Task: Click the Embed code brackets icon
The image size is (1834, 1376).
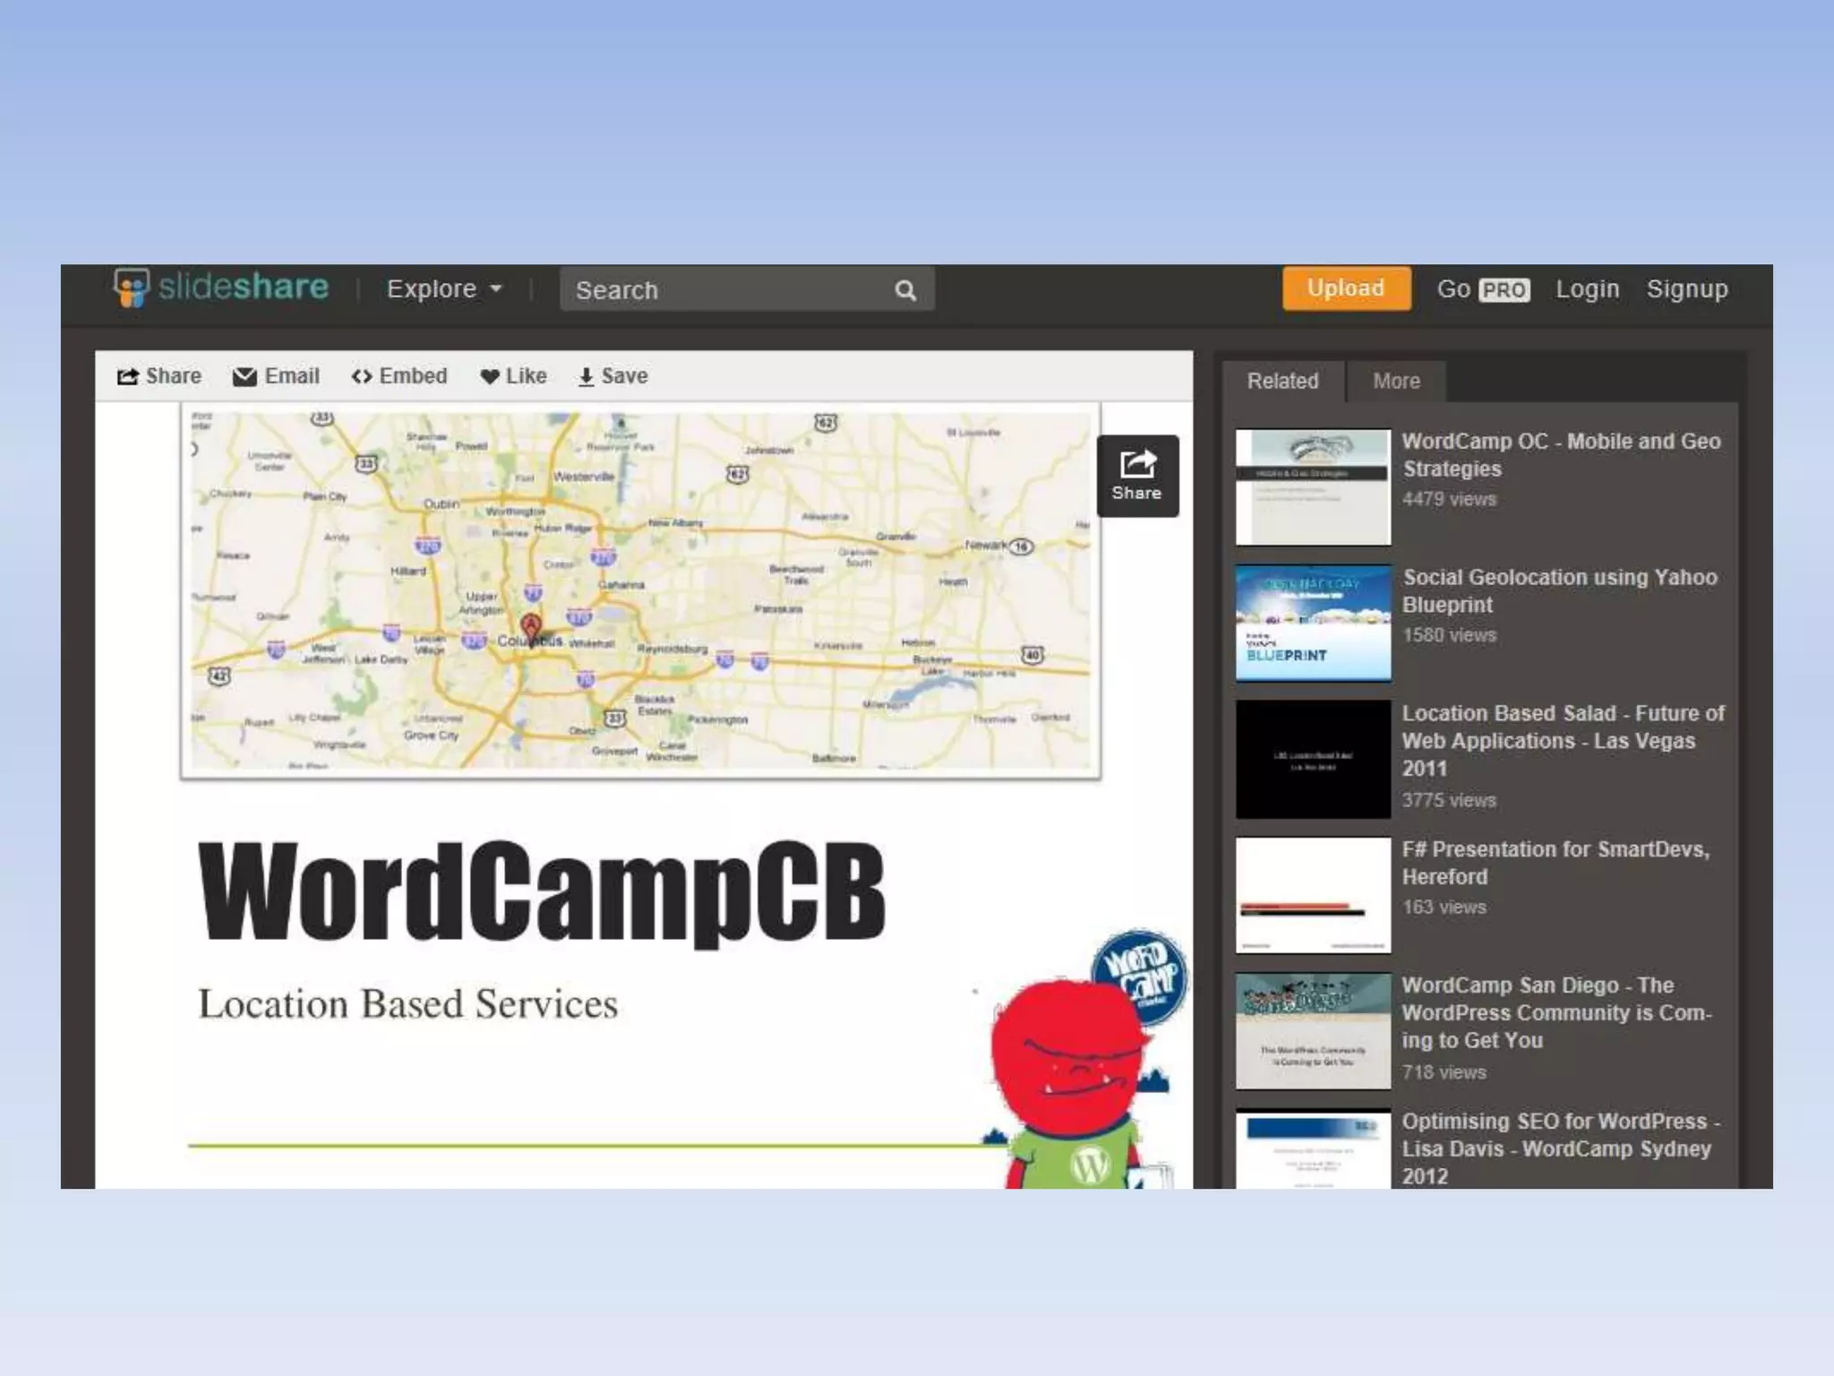Action: pos(362,377)
